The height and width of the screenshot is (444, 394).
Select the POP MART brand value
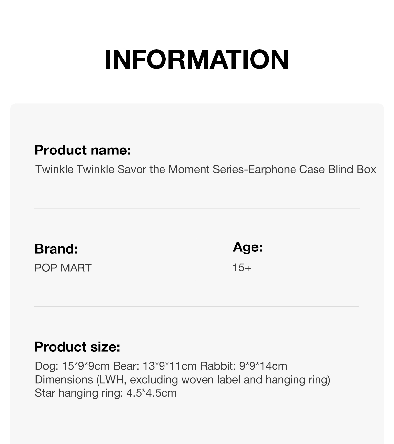[63, 268]
